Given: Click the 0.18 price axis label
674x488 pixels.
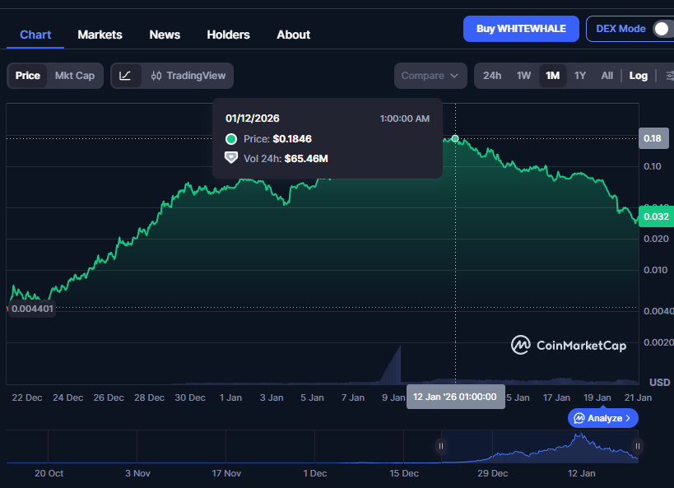Looking at the screenshot, I should (x=653, y=138).
